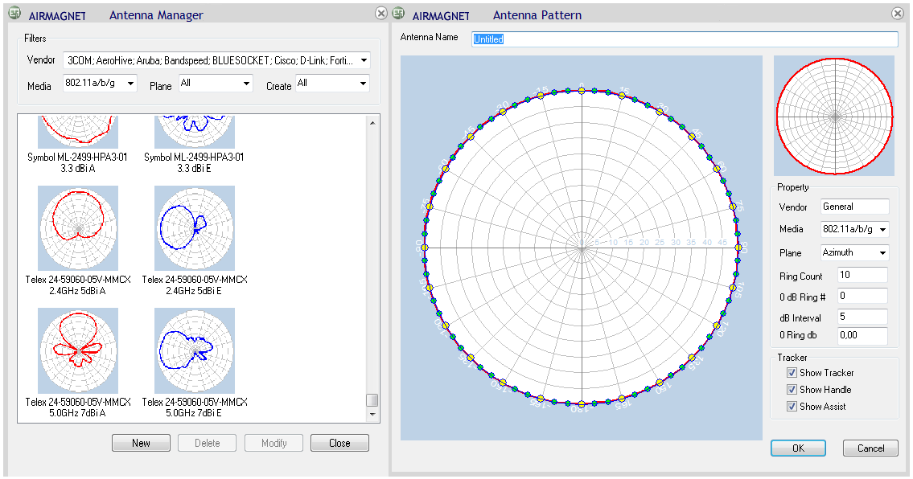This screenshot has width=913, height=479.
Task: Click the antenna list scrollbar thumb
Action: point(372,400)
